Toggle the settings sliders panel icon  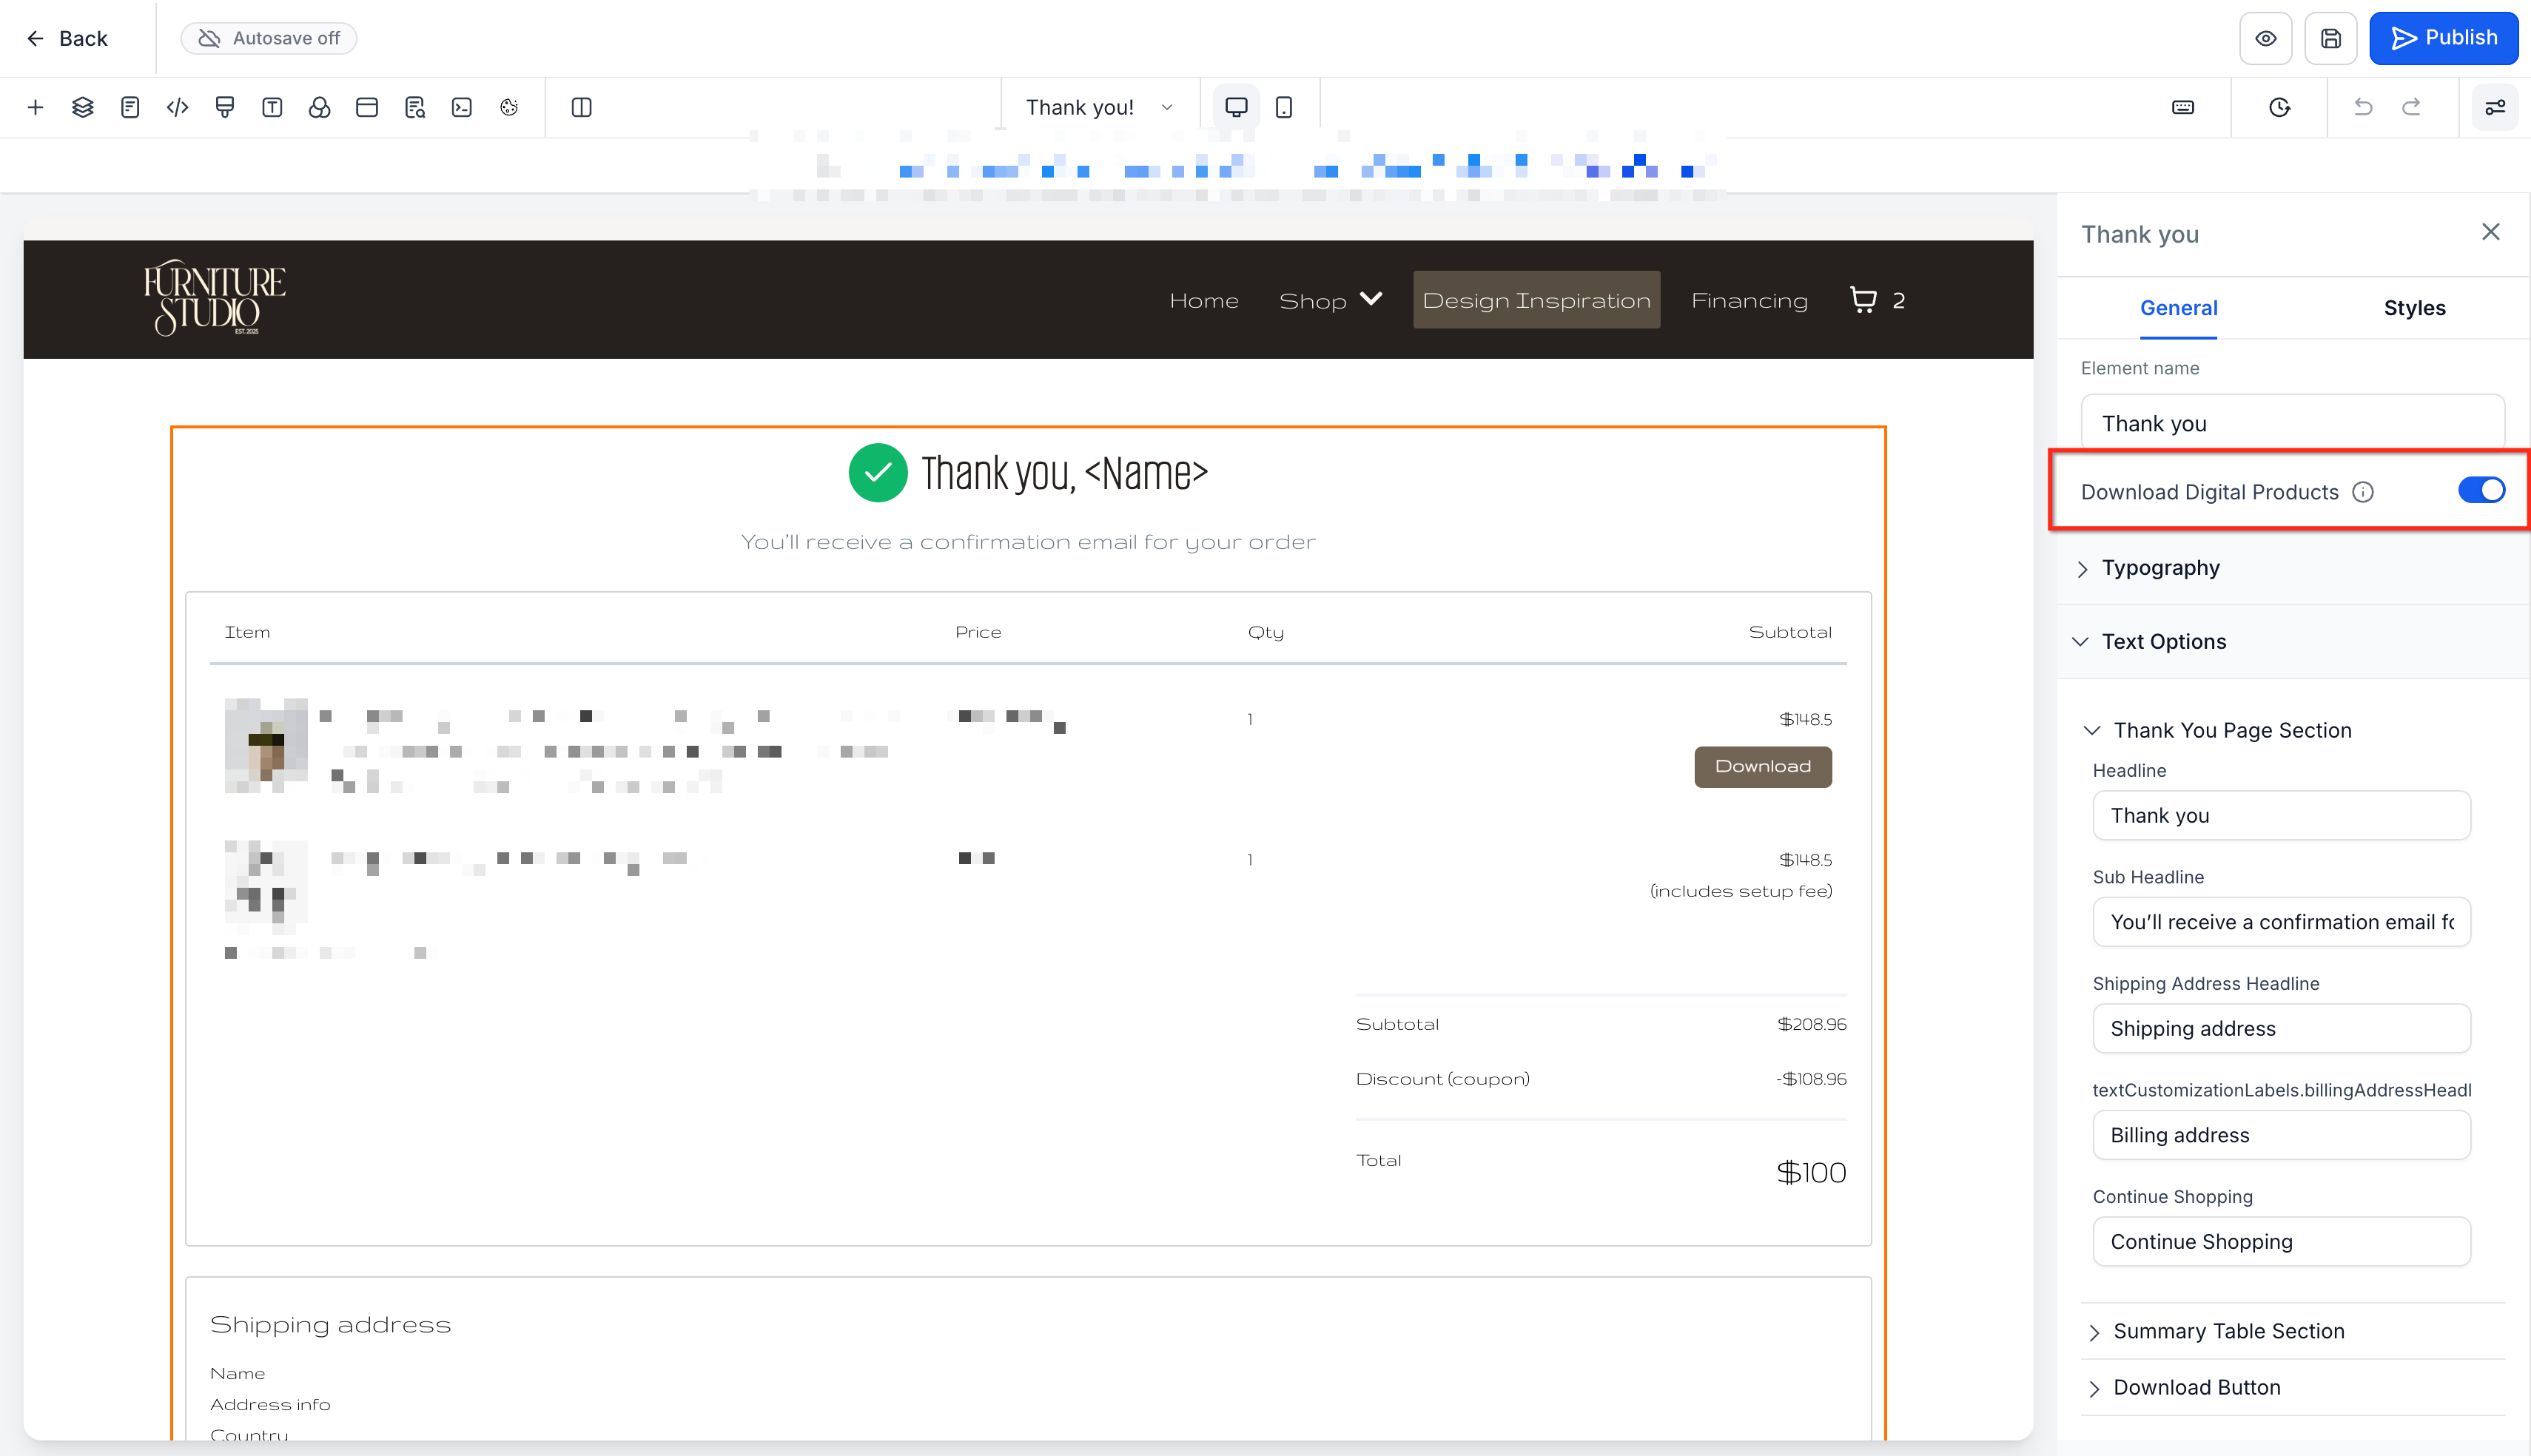2495,107
